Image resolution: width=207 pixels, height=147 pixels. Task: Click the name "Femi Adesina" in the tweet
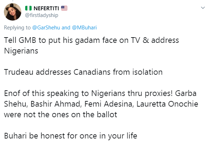(x=108, y=104)
